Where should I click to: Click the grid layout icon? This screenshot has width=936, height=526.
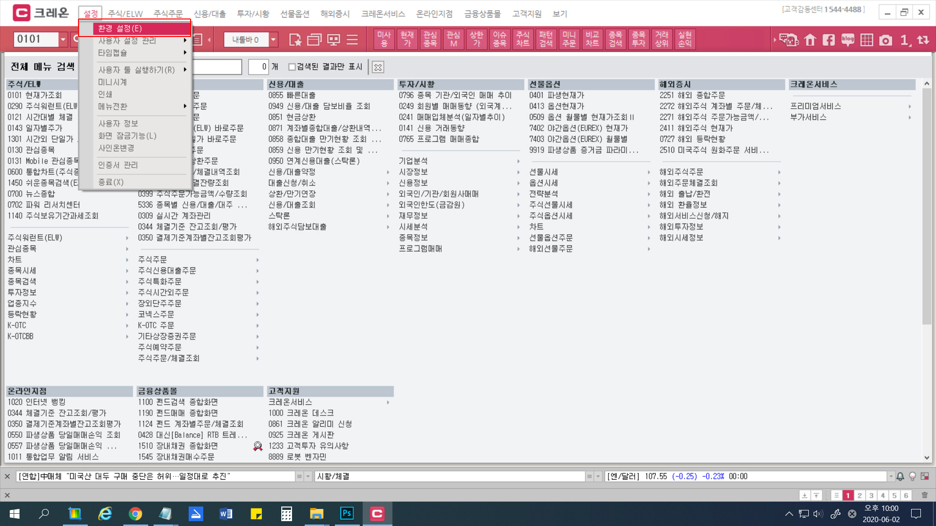867,40
